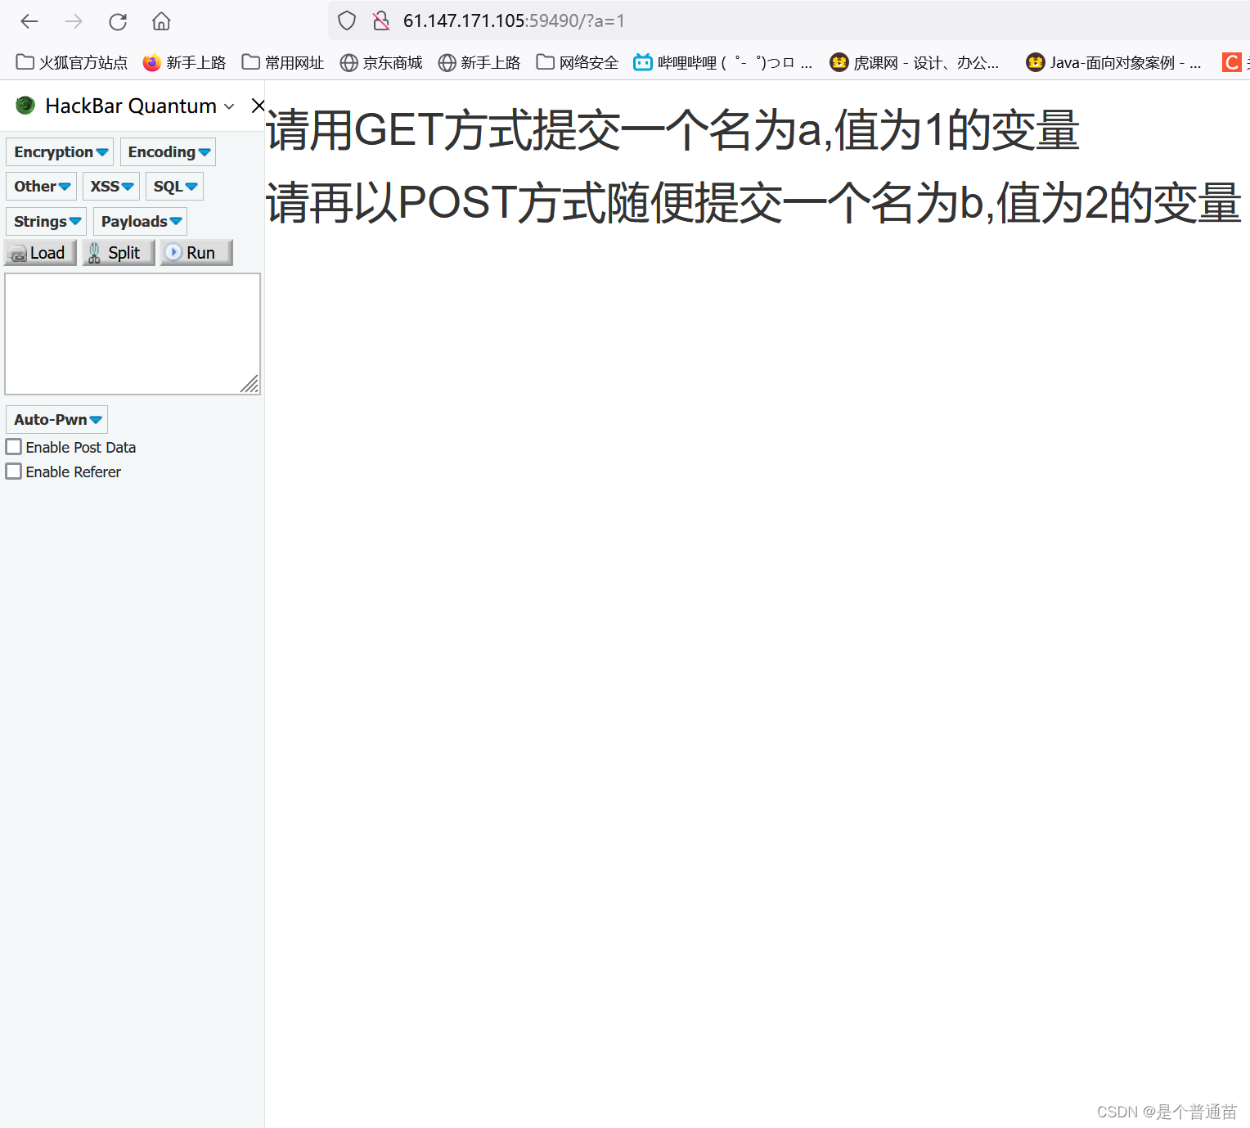This screenshot has width=1250, height=1128.
Task: Open the 京东商城 bookmark
Action: pyautogui.click(x=381, y=62)
